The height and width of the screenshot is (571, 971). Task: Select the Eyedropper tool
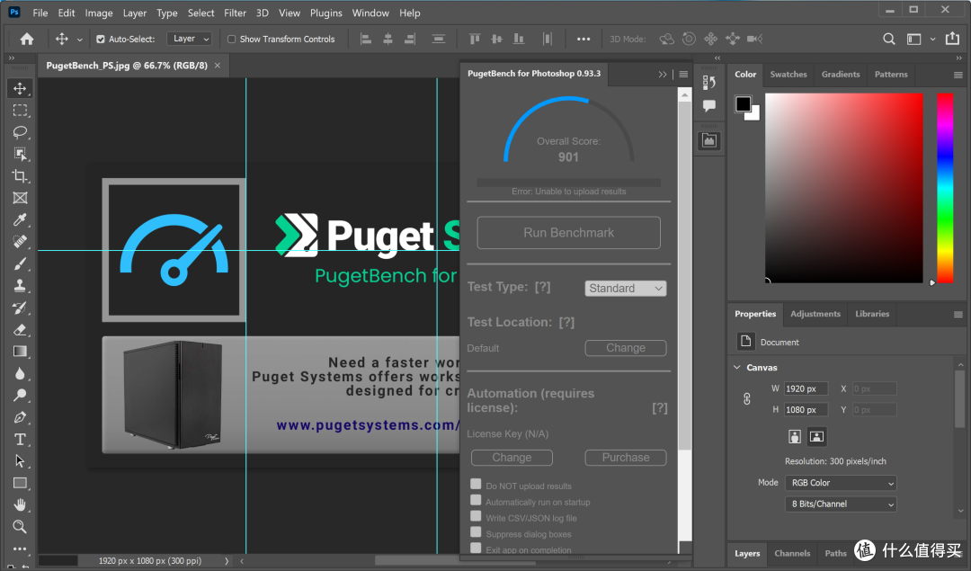click(x=20, y=219)
